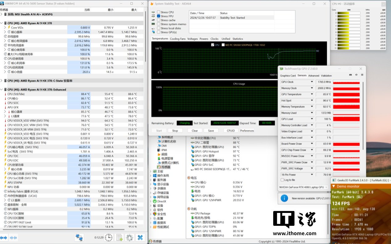Click the HWiNFO logging start icon
The height and width of the screenshot is (244, 391).
pos(119,238)
